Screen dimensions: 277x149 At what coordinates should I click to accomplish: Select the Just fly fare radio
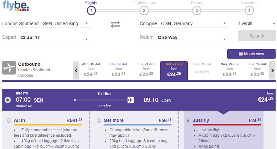(x=188, y=120)
